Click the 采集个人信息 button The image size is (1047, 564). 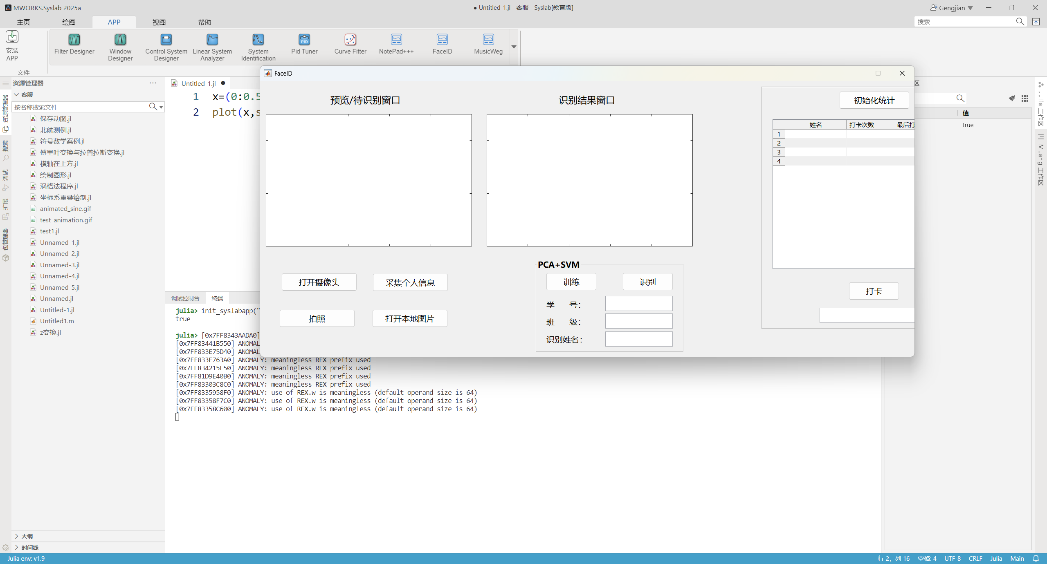click(410, 282)
